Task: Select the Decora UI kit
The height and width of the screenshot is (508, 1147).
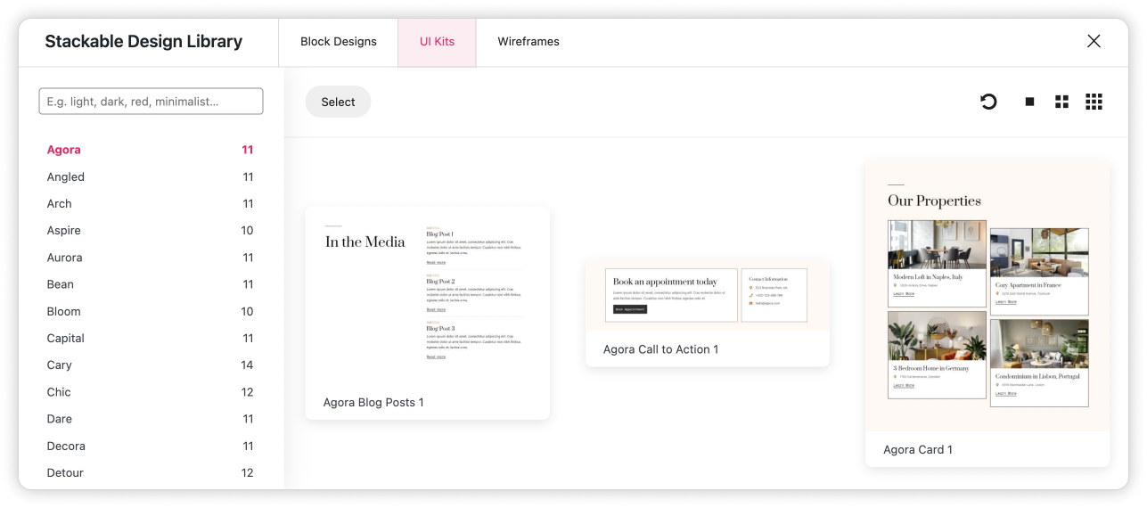Action: tap(151, 446)
